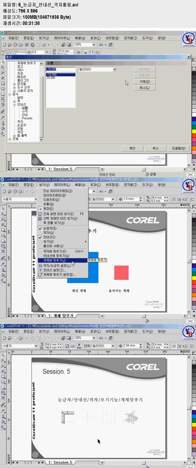
Task: Choose the 보통(N) view mode radio item
Action: 63,204
